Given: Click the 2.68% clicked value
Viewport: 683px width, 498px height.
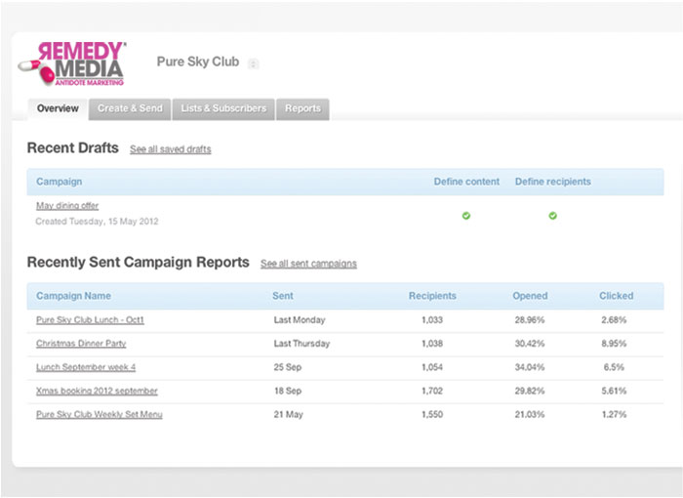Looking at the screenshot, I should point(614,320).
